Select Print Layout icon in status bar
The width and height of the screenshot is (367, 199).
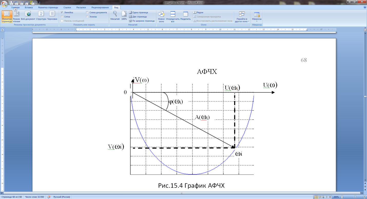[316, 197]
